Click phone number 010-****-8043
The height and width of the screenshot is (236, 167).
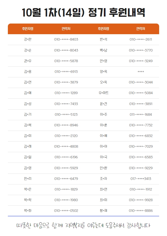click(66, 50)
